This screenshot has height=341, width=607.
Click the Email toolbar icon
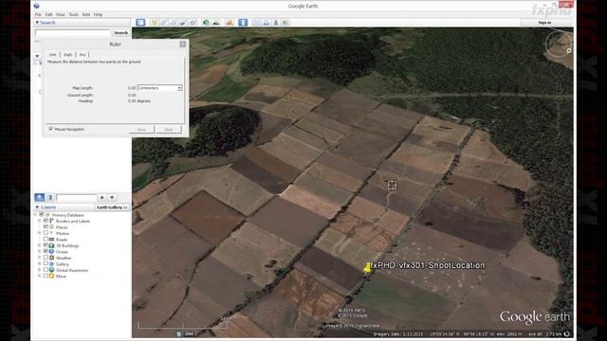point(257,23)
